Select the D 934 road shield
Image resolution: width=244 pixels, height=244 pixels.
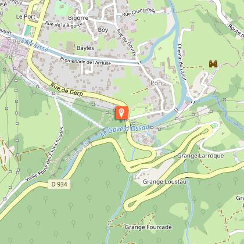pos(59,184)
